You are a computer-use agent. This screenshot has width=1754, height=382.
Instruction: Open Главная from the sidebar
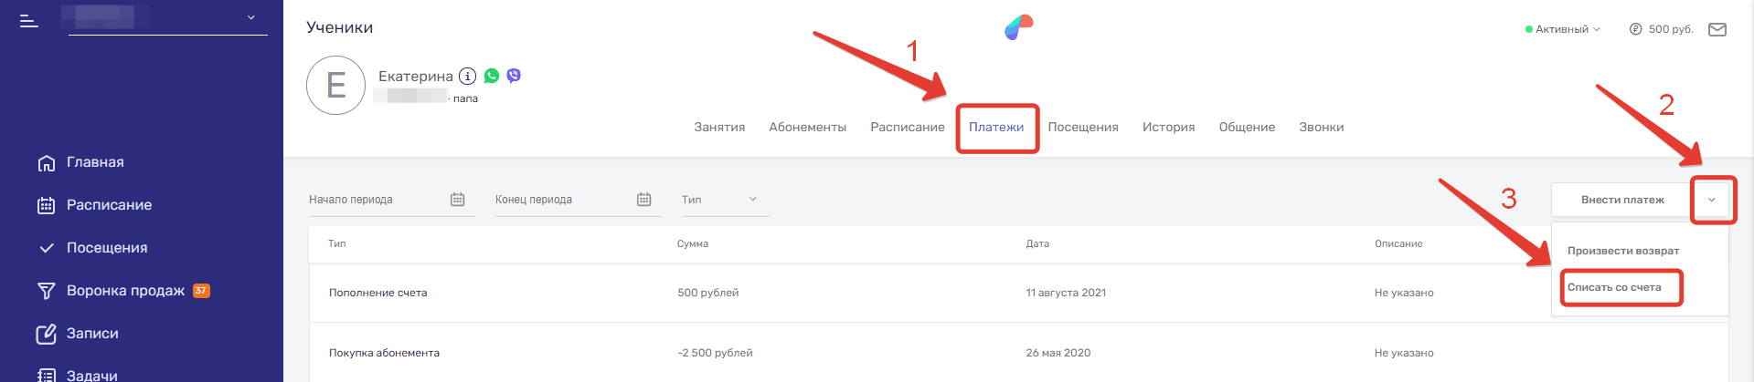95,162
